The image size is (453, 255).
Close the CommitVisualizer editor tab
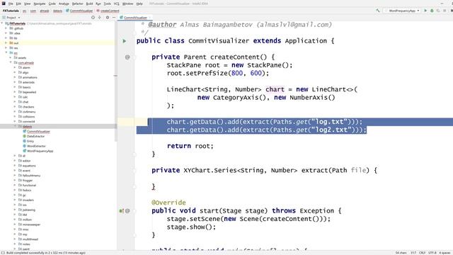[x=149, y=18]
